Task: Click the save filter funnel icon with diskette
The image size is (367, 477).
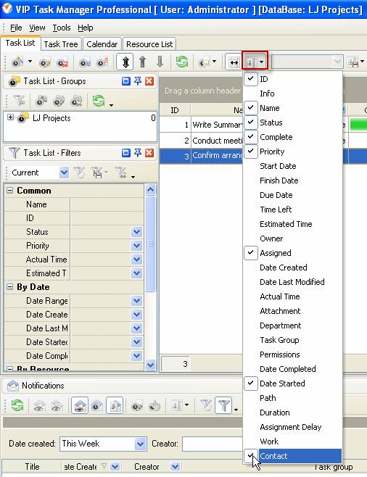Action: (x=97, y=173)
